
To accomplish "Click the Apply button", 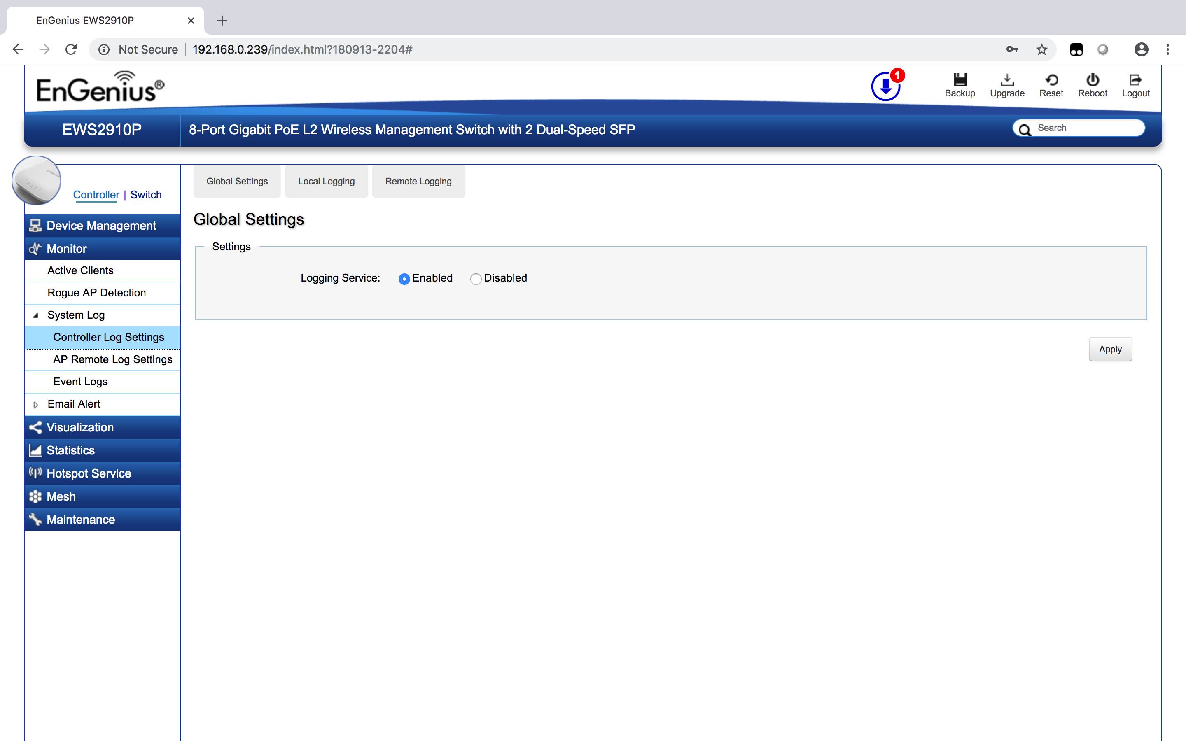I will coord(1110,349).
